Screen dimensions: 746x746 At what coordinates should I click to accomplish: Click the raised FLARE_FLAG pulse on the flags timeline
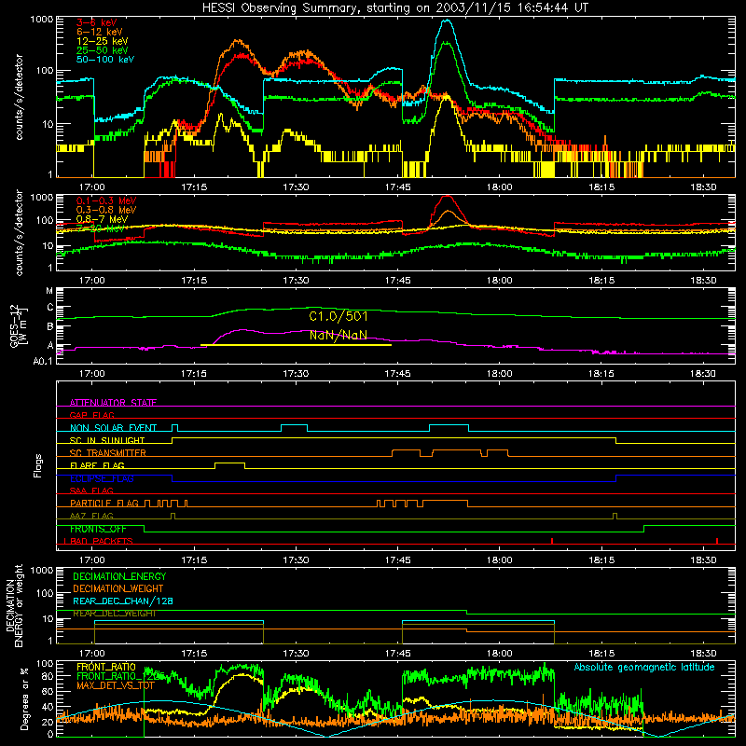229,464
